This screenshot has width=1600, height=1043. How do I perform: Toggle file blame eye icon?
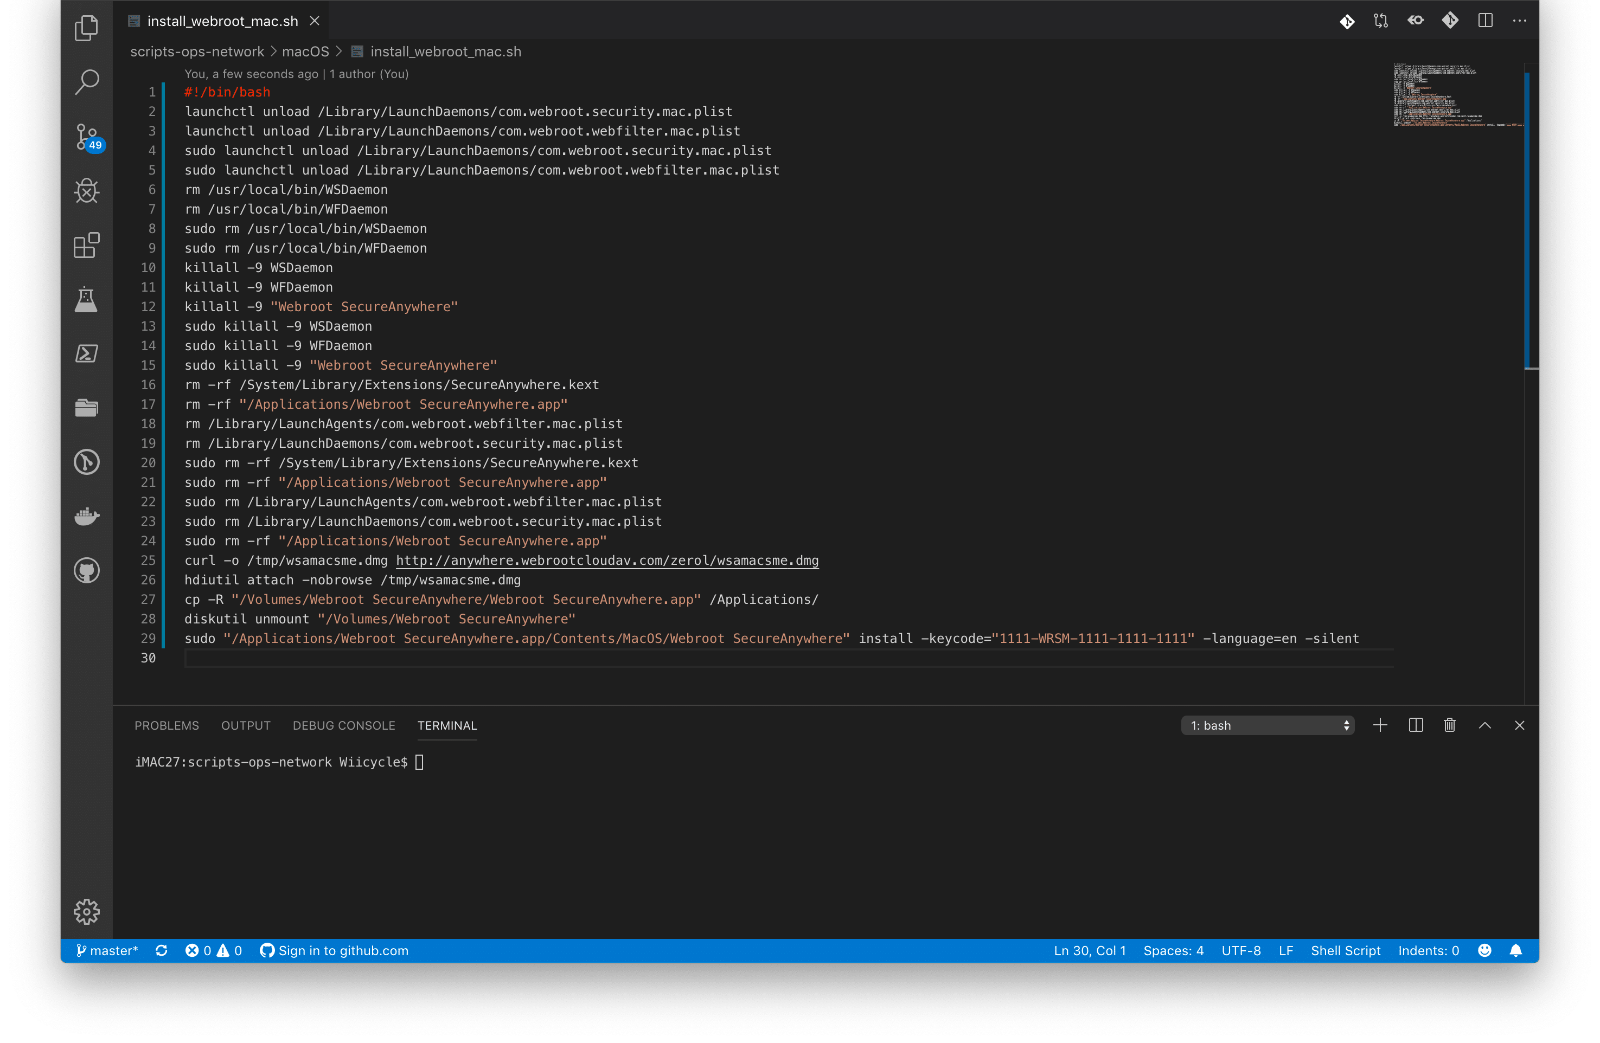pos(1416,21)
